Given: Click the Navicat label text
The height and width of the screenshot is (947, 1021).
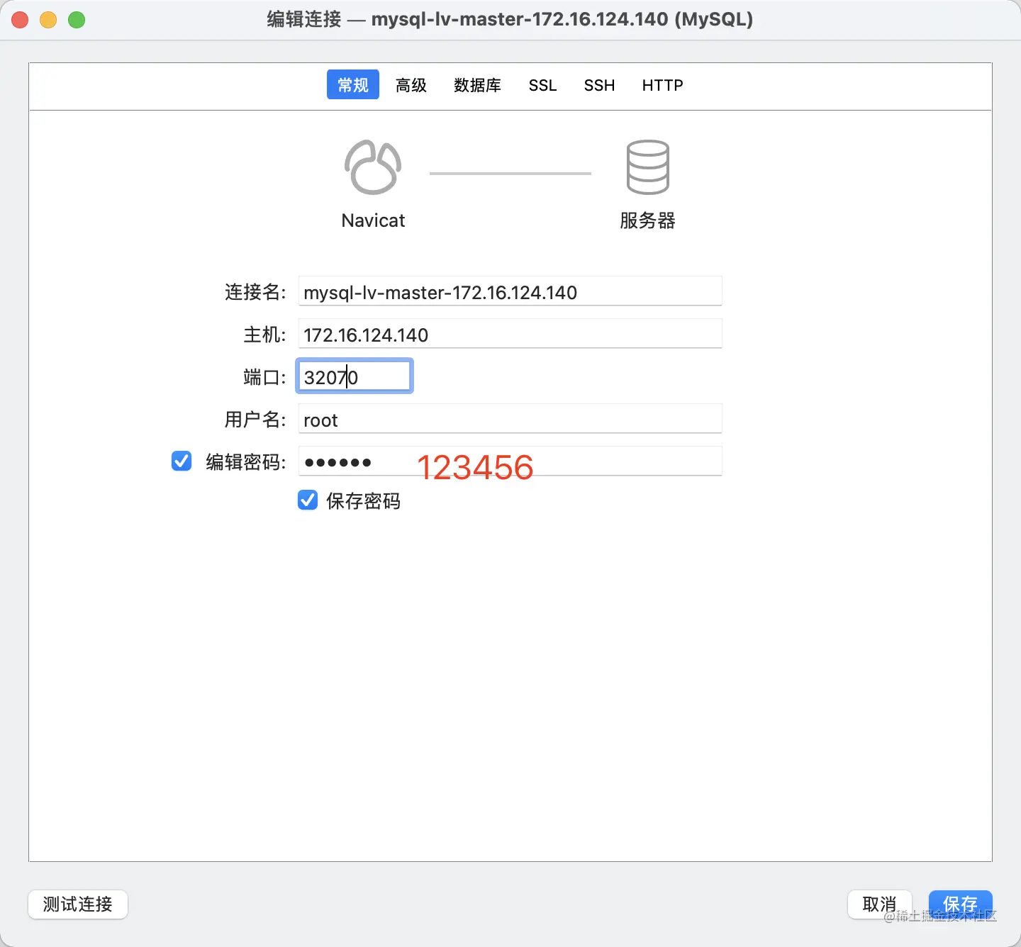Looking at the screenshot, I should pos(373,220).
